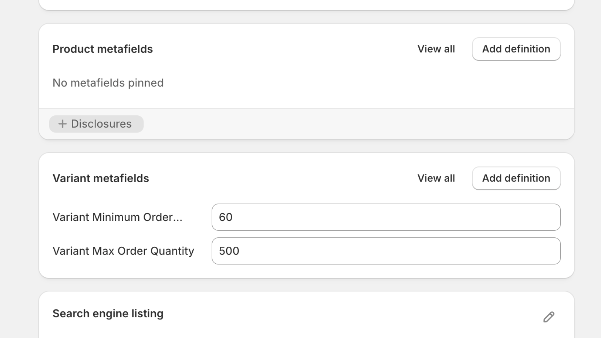601x338 pixels.
Task: Click the No metafields pinned text
Action: (x=108, y=83)
